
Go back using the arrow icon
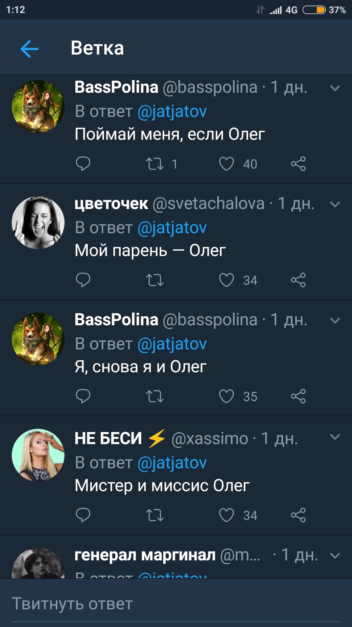(x=29, y=49)
